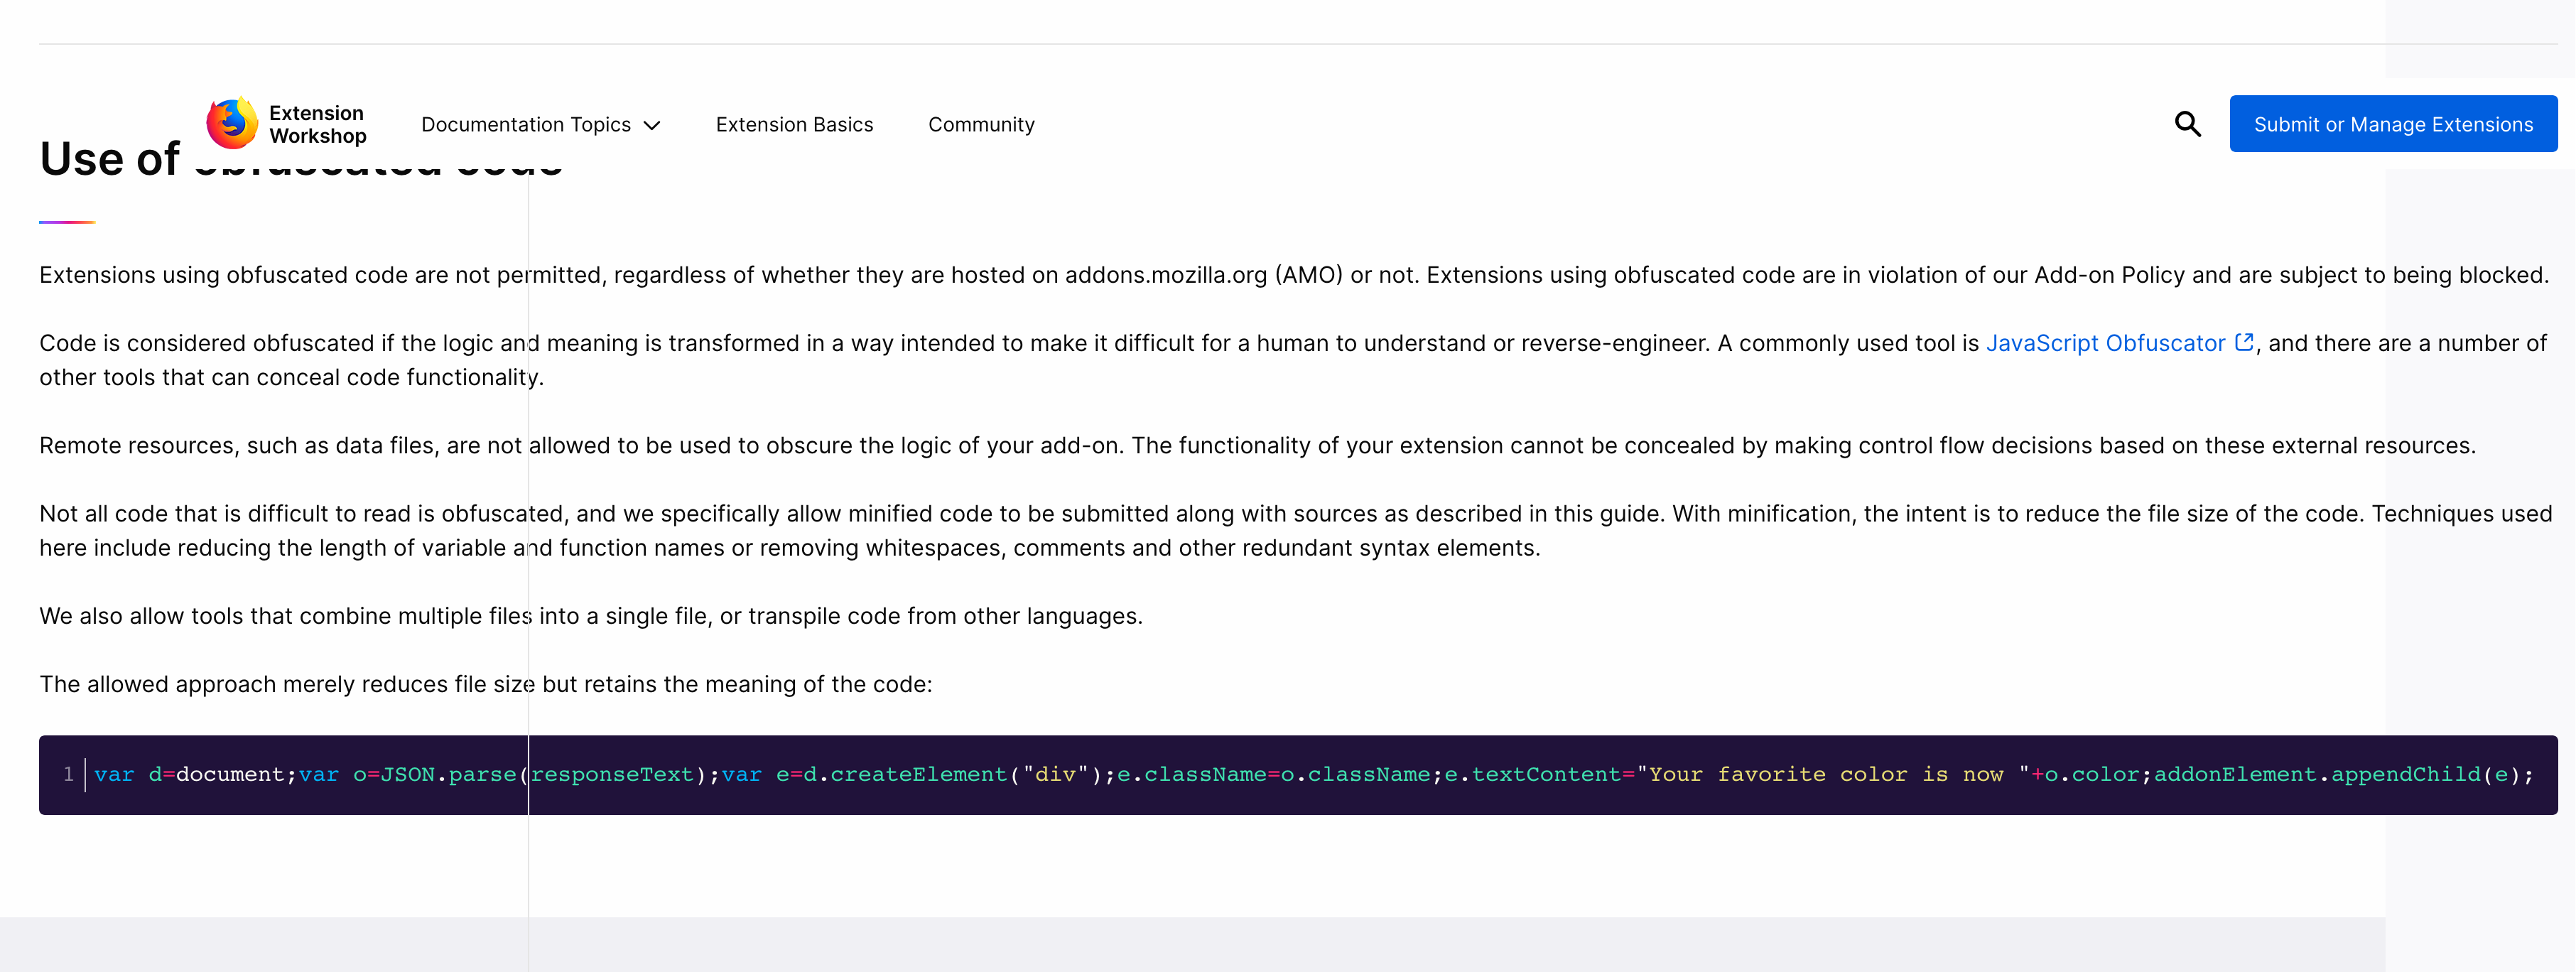Expand the Documentation Topics chevron arrow
This screenshot has width=2576, height=972.
click(x=652, y=125)
